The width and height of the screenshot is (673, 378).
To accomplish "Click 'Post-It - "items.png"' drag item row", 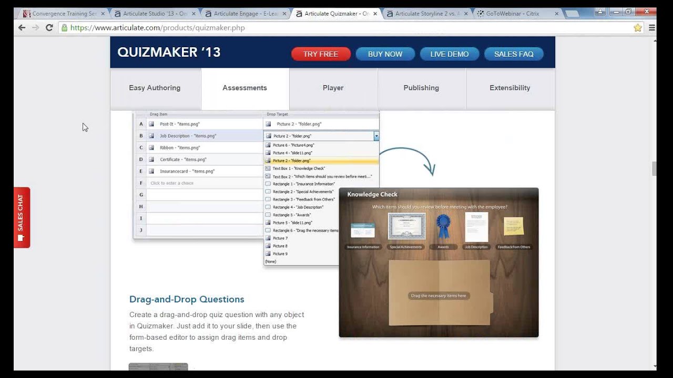I will pos(205,124).
